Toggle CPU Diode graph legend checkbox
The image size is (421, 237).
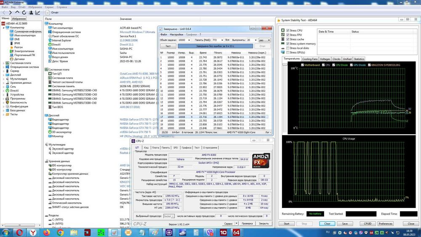click(333, 65)
